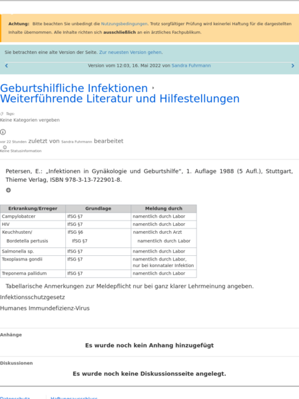Go to the next version arrow

point(292,66)
